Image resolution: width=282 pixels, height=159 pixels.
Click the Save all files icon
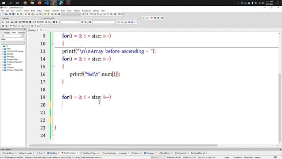click(x=13, y=14)
